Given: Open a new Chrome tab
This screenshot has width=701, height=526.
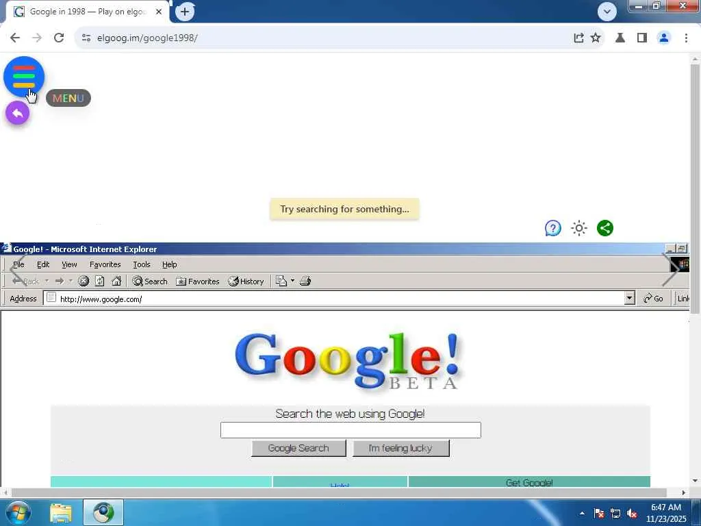Looking at the screenshot, I should point(185,12).
